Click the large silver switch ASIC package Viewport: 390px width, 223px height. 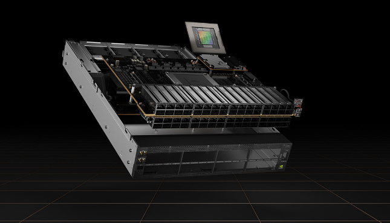191,79
